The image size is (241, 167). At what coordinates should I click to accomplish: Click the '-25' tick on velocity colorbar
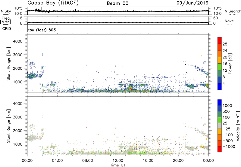click(227, 129)
